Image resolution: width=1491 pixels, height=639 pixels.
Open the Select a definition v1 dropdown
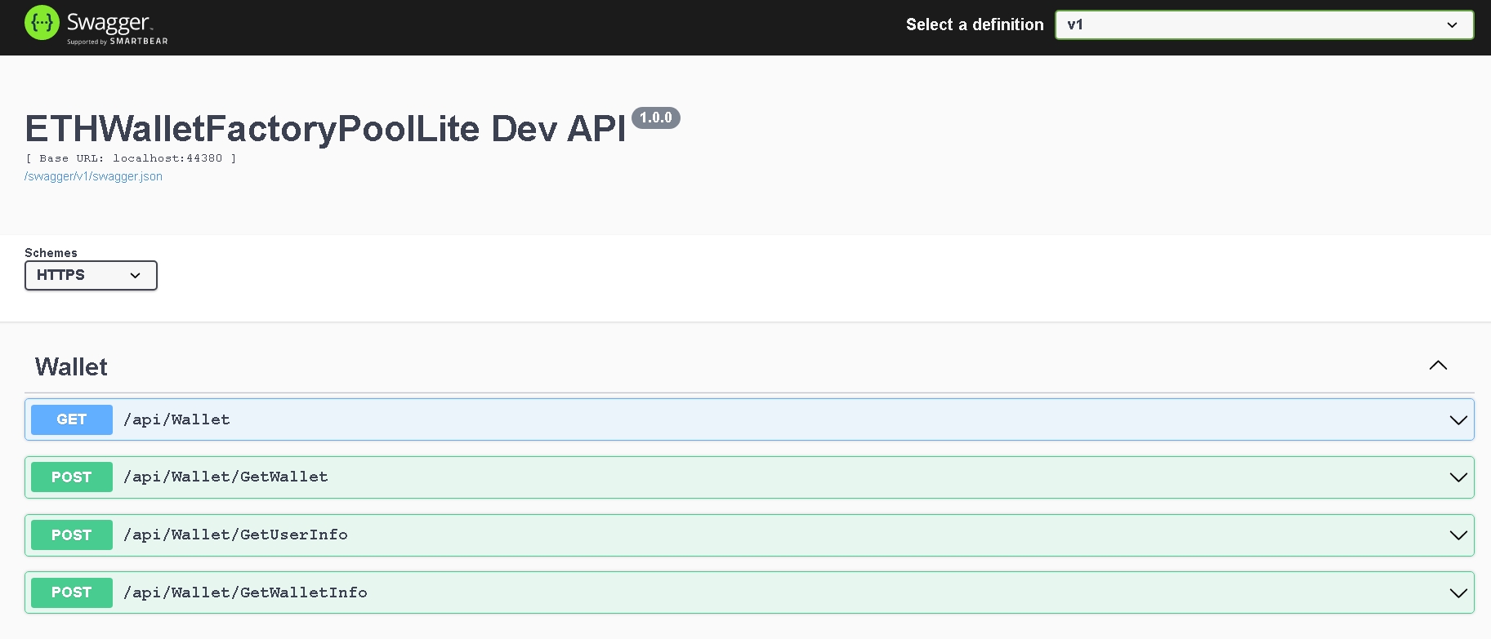click(x=1264, y=24)
